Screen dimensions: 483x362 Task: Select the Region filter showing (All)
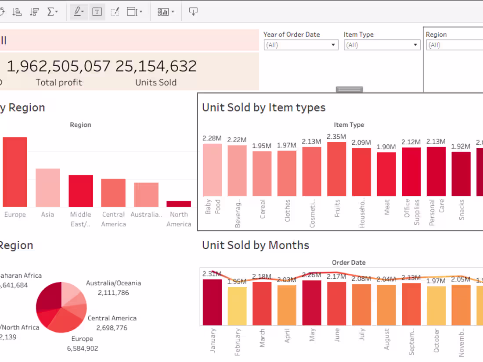[454, 45]
